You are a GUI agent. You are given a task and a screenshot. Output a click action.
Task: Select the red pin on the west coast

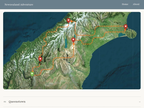tap(69, 21)
